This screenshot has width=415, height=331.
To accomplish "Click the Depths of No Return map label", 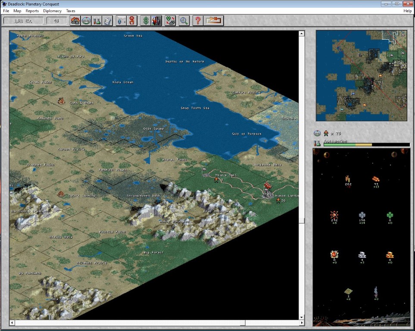I will pos(185,62).
